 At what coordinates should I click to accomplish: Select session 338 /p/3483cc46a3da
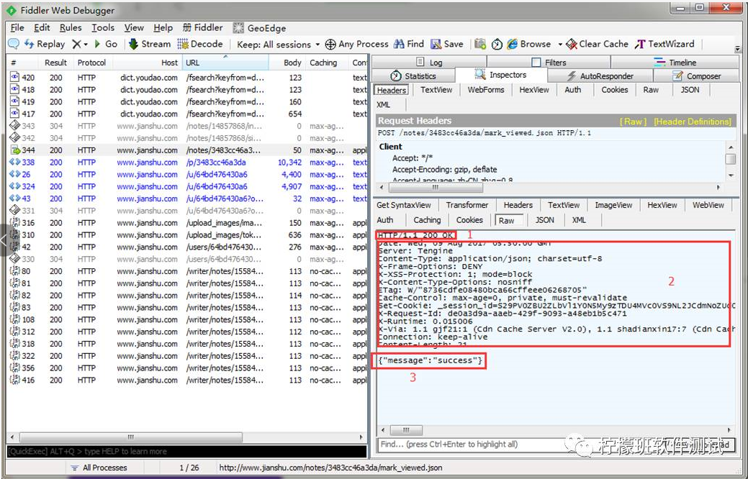click(x=187, y=162)
